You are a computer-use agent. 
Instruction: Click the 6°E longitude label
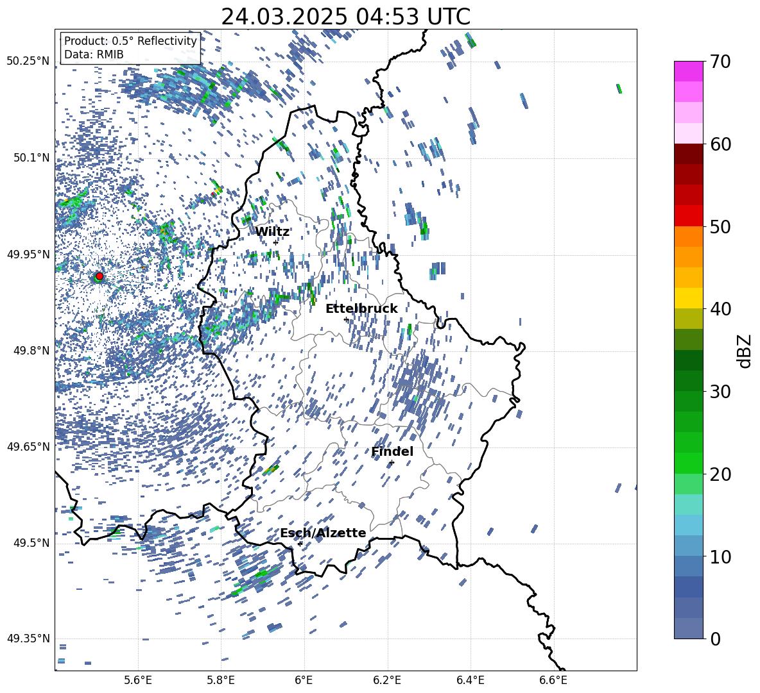(x=304, y=680)
